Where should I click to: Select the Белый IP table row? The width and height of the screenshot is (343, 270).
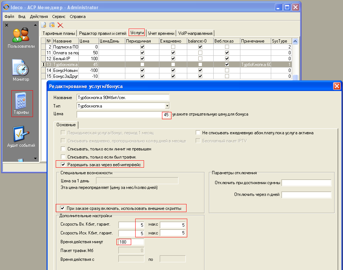(65, 58)
